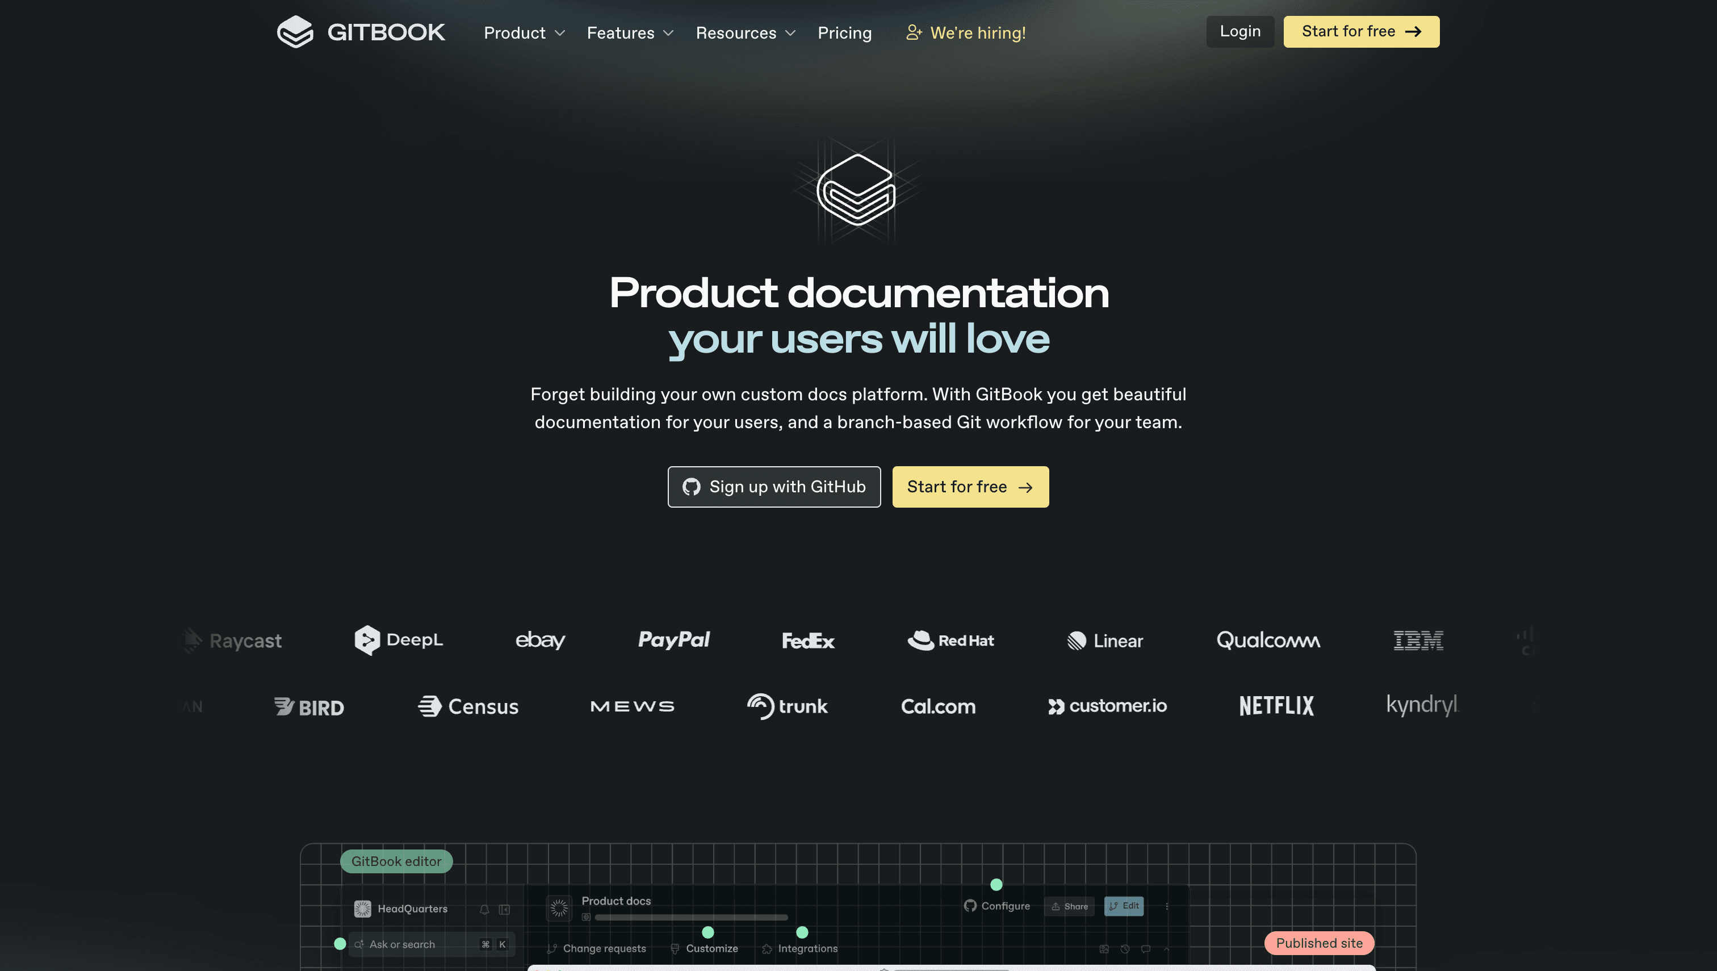
Task: Collapse sidebar with the panel icon
Action: (504, 910)
